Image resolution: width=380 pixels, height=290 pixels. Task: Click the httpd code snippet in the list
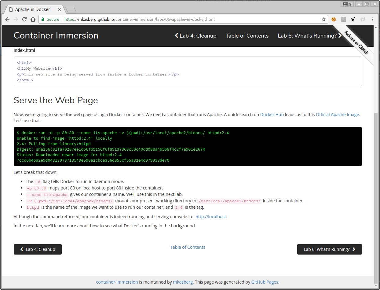(33, 207)
